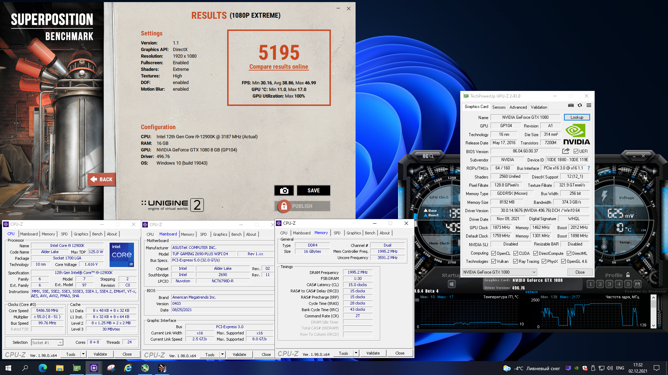Open Internet Explorer from the taskbar
Screen dimensions: 668x375
[x=128, y=368]
